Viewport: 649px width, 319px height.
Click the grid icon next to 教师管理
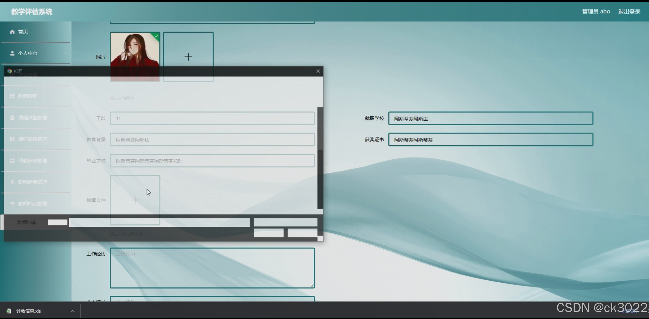(x=12, y=96)
